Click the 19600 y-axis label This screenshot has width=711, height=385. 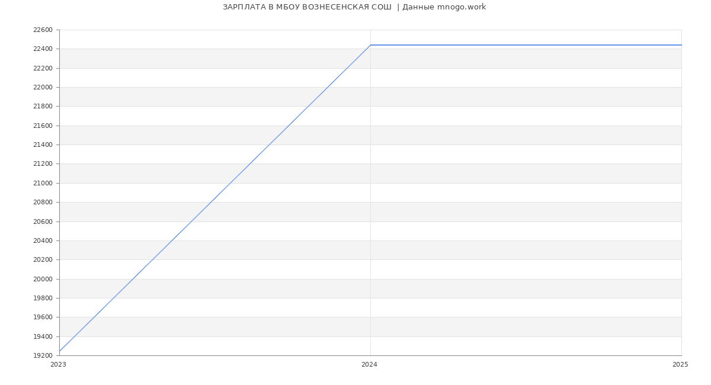click(43, 317)
